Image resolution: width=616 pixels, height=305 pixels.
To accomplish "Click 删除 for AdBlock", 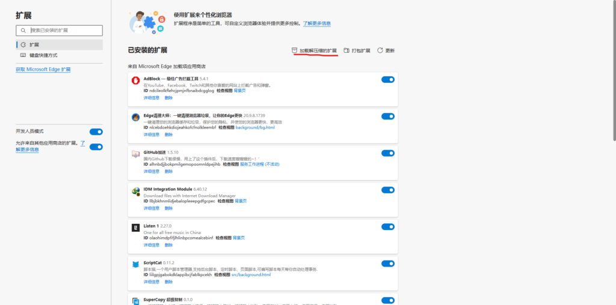I will point(168,98).
